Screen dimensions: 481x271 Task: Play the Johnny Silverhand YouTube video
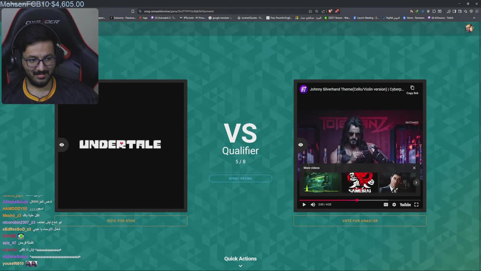[x=304, y=204]
